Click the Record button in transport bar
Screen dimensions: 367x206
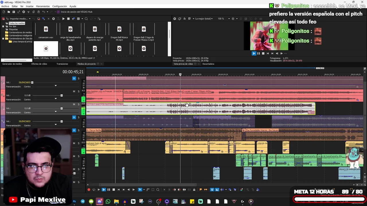(89, 189)
